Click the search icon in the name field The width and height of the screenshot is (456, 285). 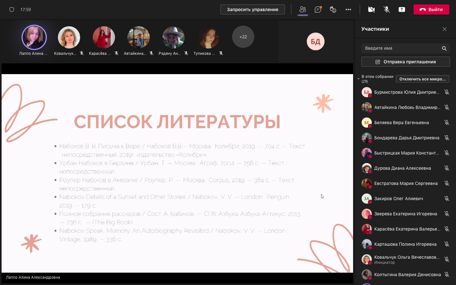(444, 48)
